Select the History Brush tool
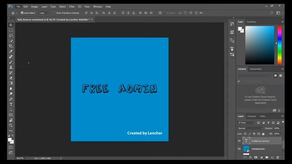 (x=11, y=72)
